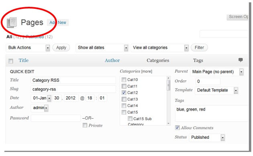
Task: Uncheck the Cat12 category
Action: [x=124, y=93]
